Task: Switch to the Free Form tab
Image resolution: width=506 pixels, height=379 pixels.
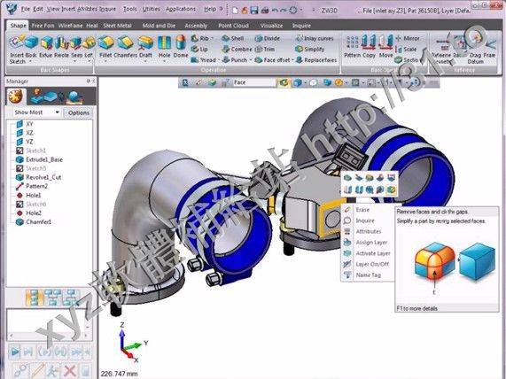Action: tap(43, 25)
